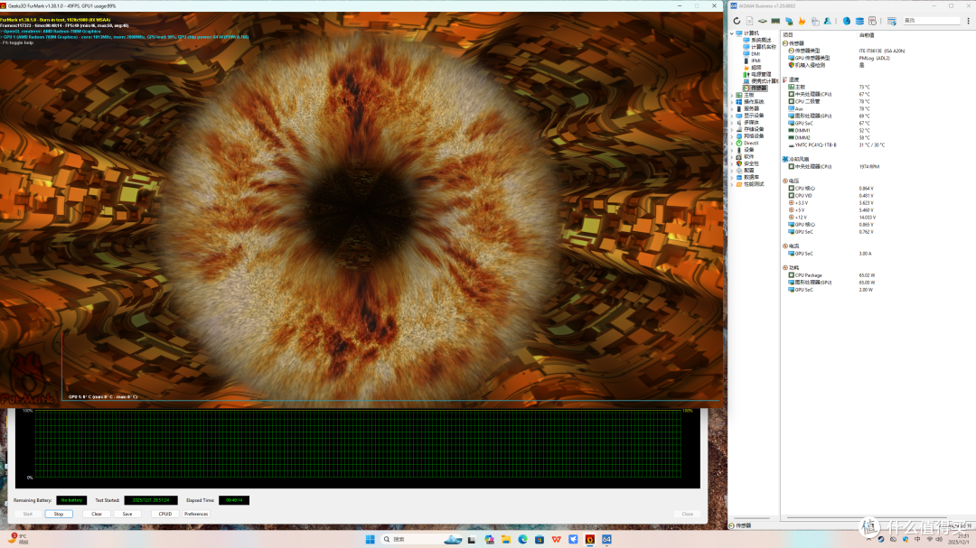Open the WPS Office taskbar icon
976x548 pixels.
(x=557, y=539)
